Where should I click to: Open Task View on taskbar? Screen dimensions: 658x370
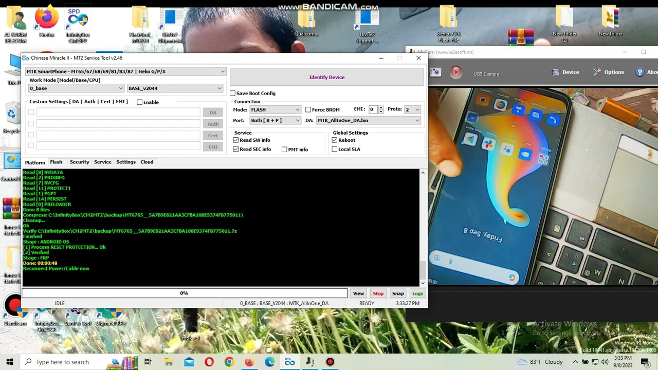(148, 362)
